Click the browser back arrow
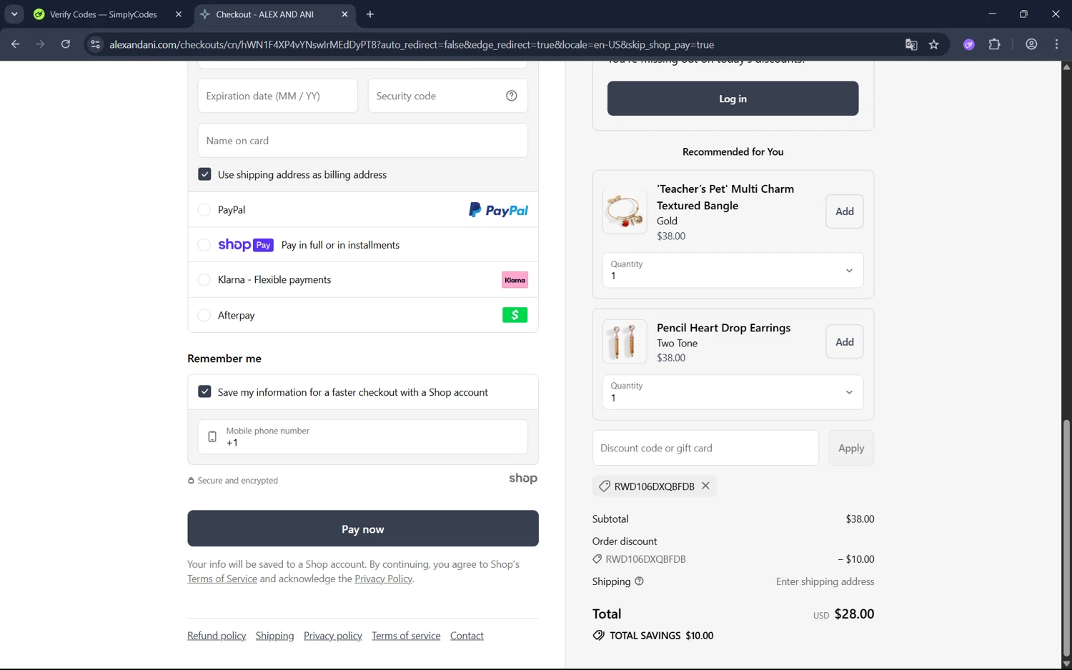Image resolution: width=1072 pixels, height=670 pixels. (x=16, y=44)
